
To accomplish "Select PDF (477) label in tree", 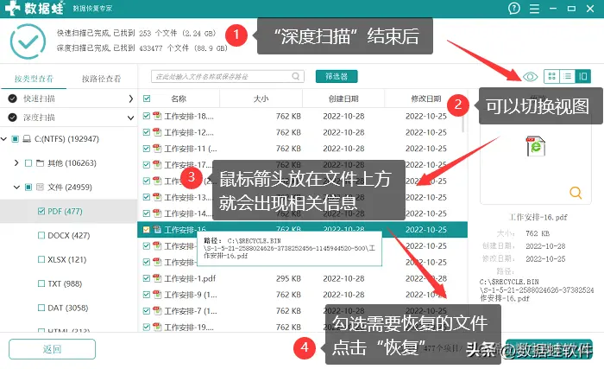I will coord(65,211).
